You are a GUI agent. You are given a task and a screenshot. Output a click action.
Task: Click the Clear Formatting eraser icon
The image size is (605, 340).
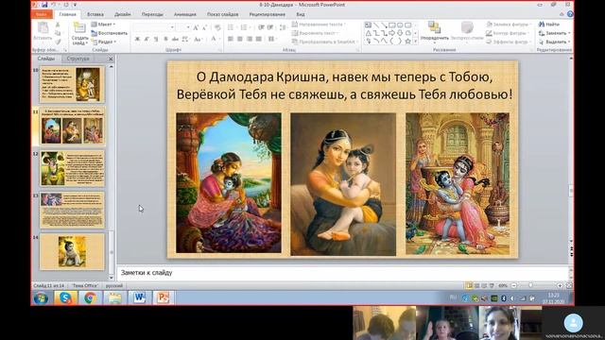coord(217,27)
